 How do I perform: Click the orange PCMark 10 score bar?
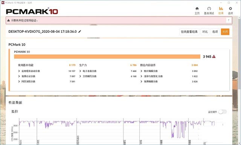pos(107,56)
